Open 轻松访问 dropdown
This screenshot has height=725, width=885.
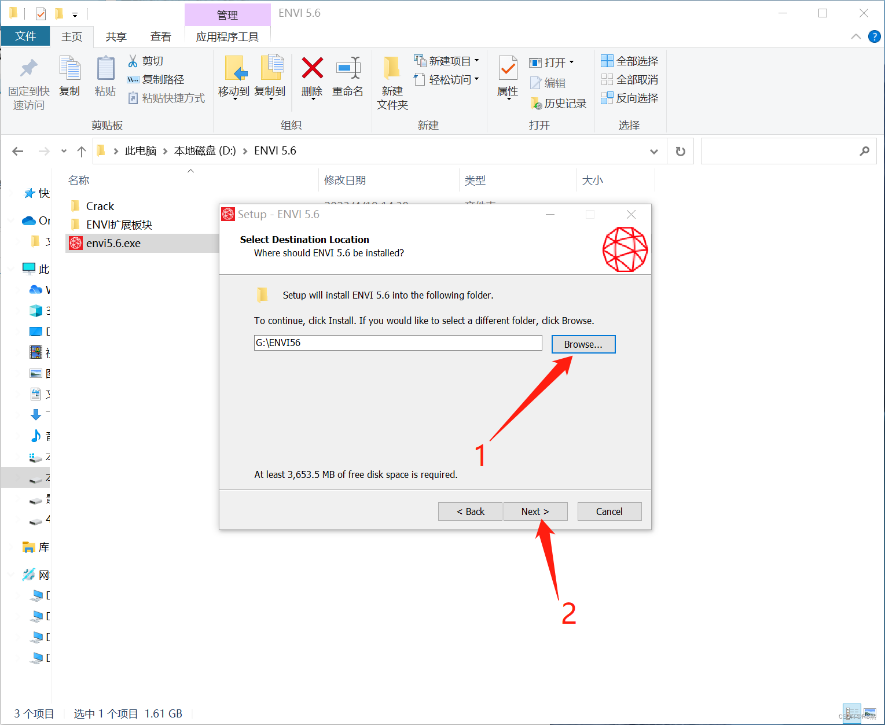(446, 79)
